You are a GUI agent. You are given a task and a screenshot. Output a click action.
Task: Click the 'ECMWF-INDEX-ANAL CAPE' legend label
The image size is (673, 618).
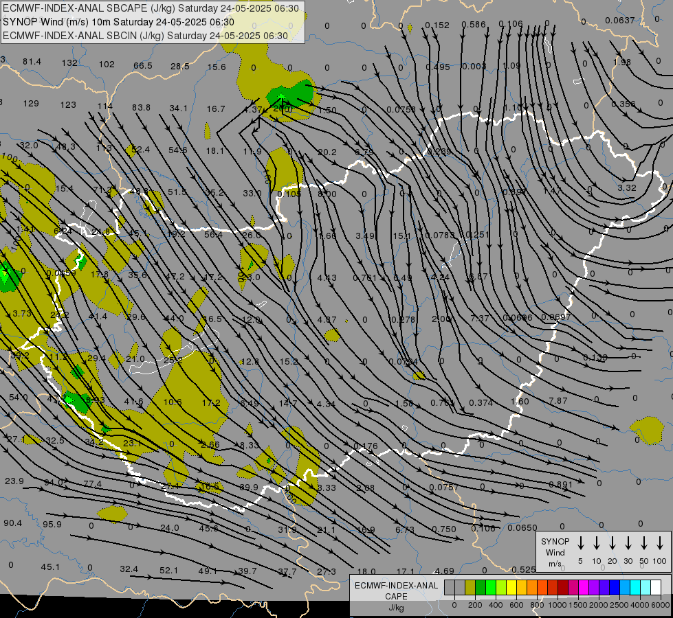[x=396, y=591]
